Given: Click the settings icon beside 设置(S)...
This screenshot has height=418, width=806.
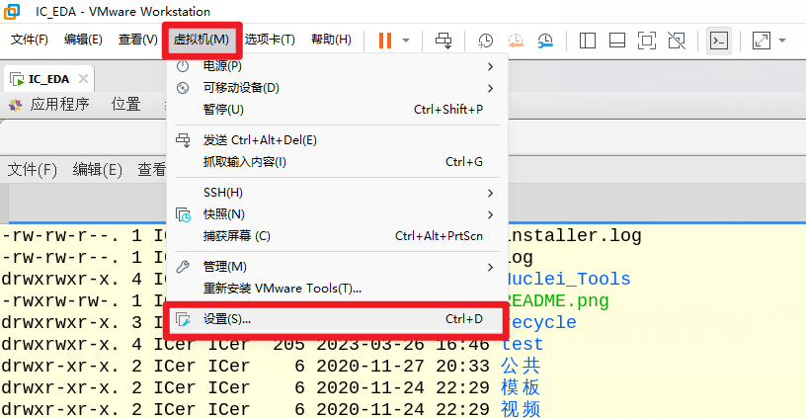Looking at the screenshot, I should click(x=183, y=319).
